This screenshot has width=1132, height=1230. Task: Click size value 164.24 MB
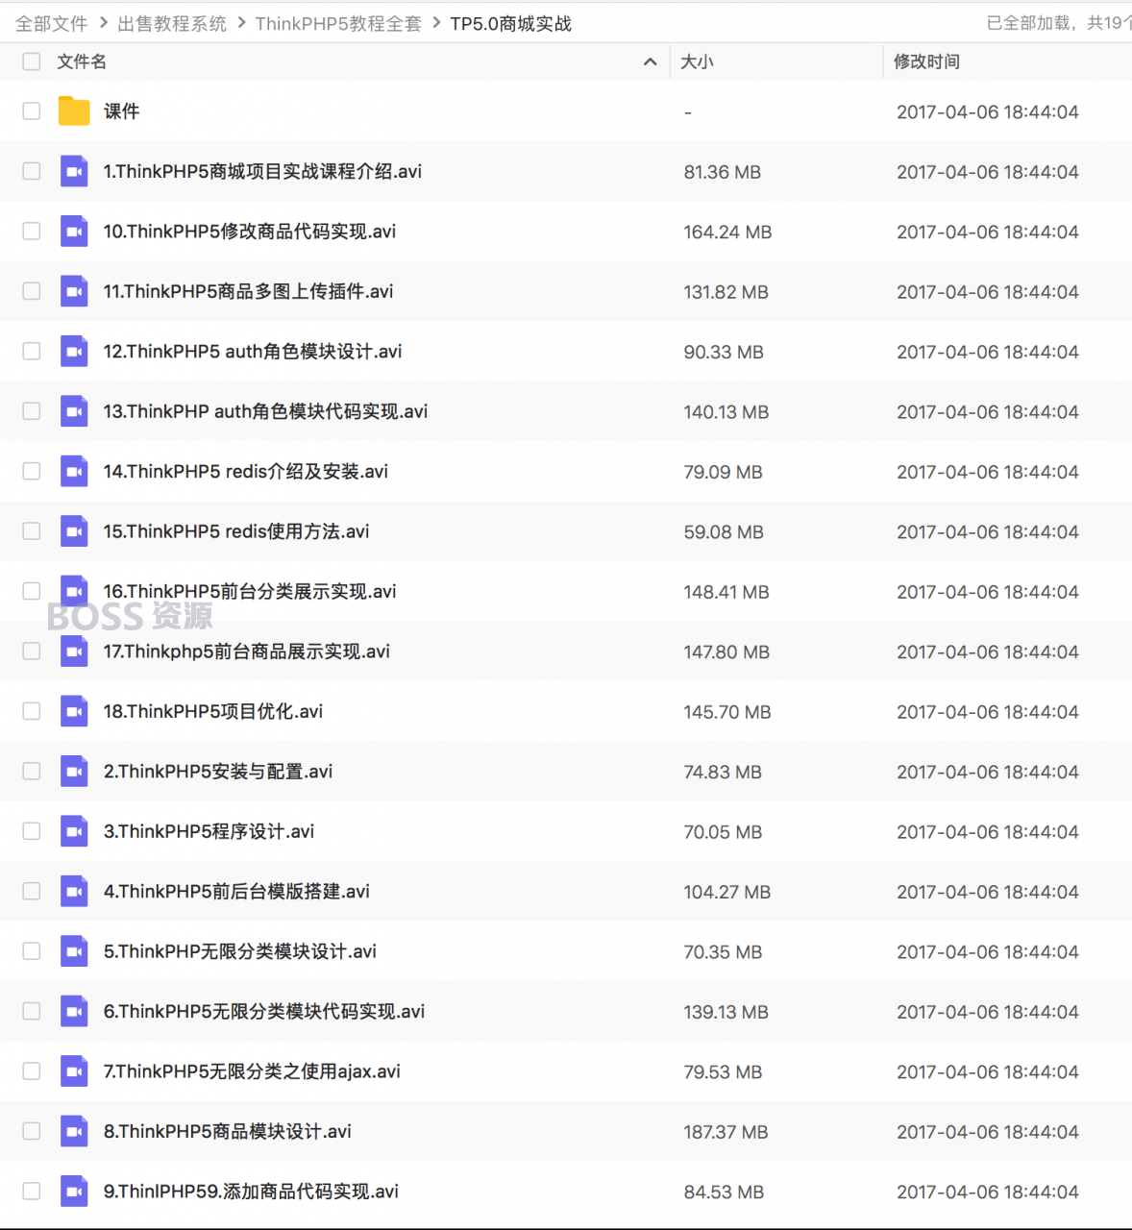(x=727, y=232)
